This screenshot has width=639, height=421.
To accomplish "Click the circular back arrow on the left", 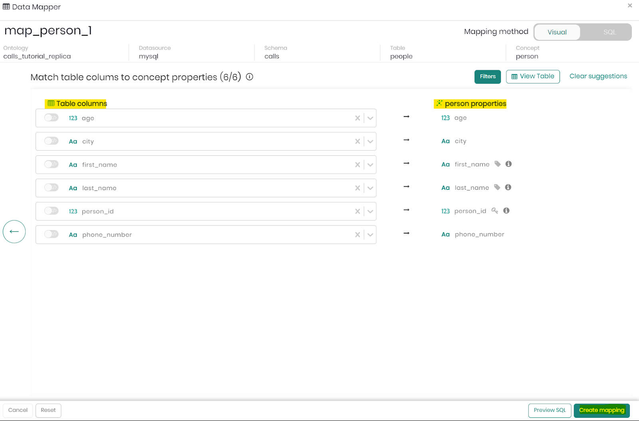I will click(14, 232).
